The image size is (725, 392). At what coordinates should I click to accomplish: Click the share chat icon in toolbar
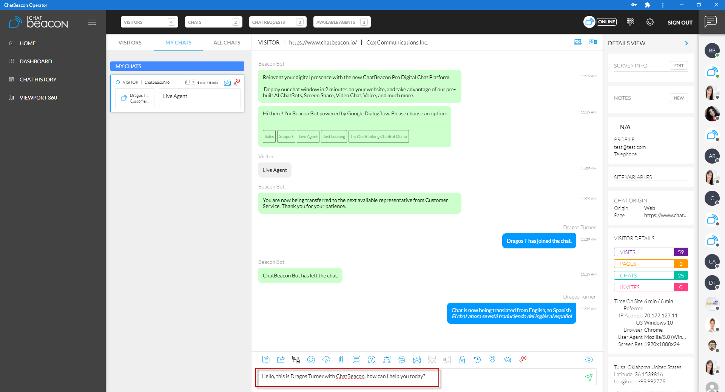281,360
